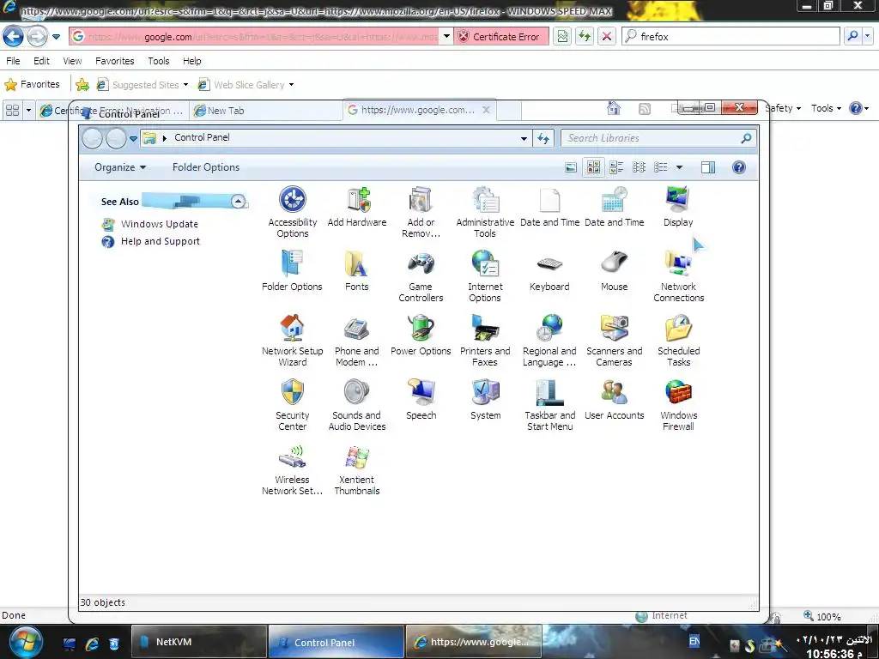This screenshot has height=659, width=879.
Task: Open Mouse settings icon
Action: (614, 270)
